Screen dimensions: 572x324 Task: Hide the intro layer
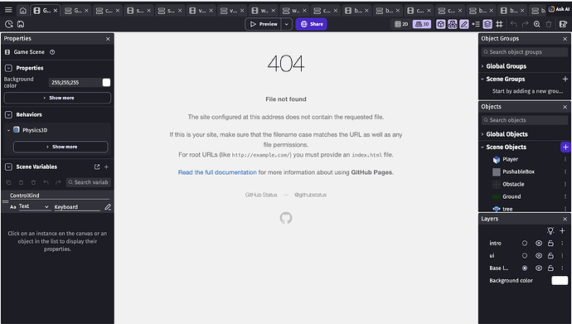click(539, 243)
